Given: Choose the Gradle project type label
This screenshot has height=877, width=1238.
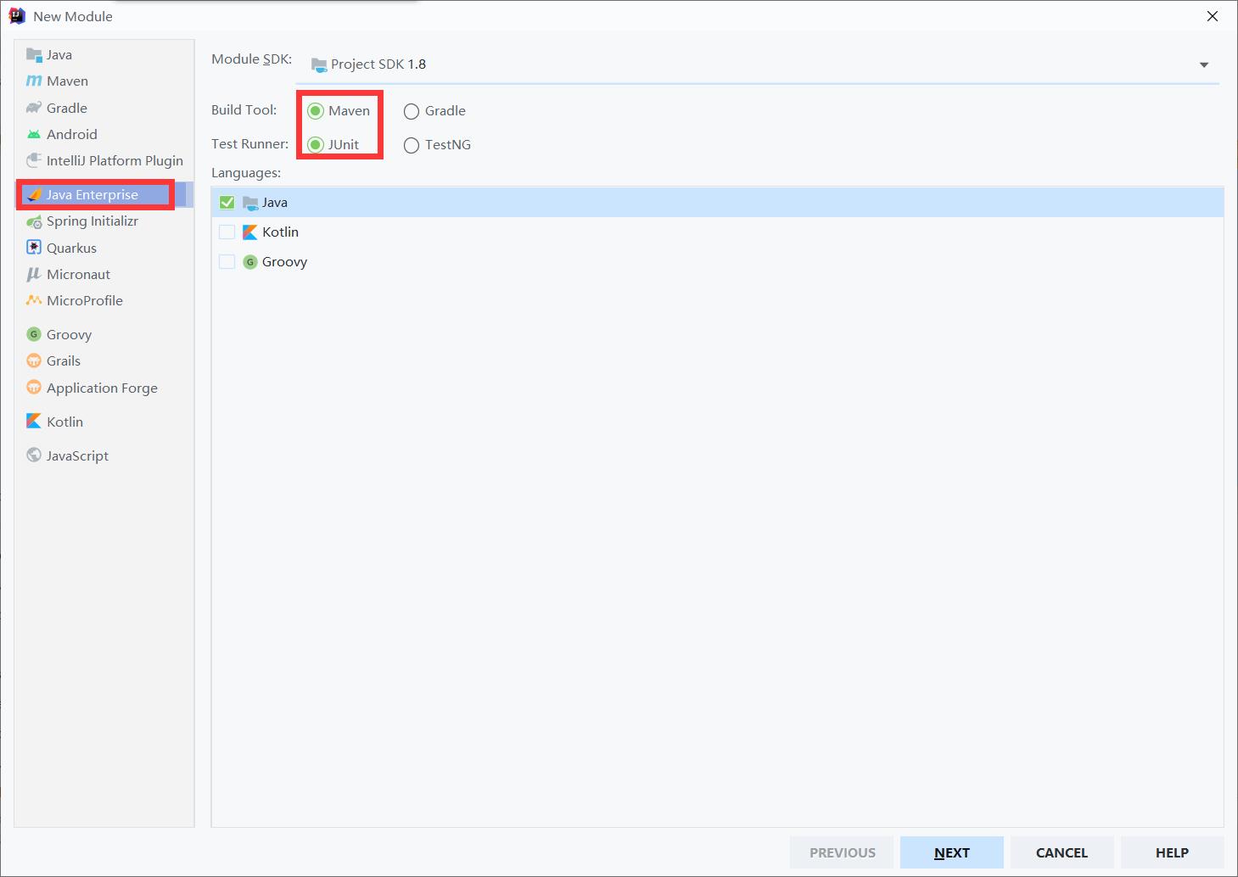Looking at the screenshot, I should point(67,108).
